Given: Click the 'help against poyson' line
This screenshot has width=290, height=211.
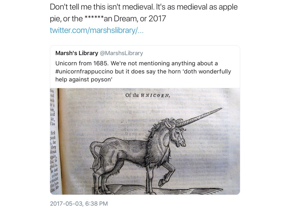Looking at the screenshot, I should [x=84, y=79].
